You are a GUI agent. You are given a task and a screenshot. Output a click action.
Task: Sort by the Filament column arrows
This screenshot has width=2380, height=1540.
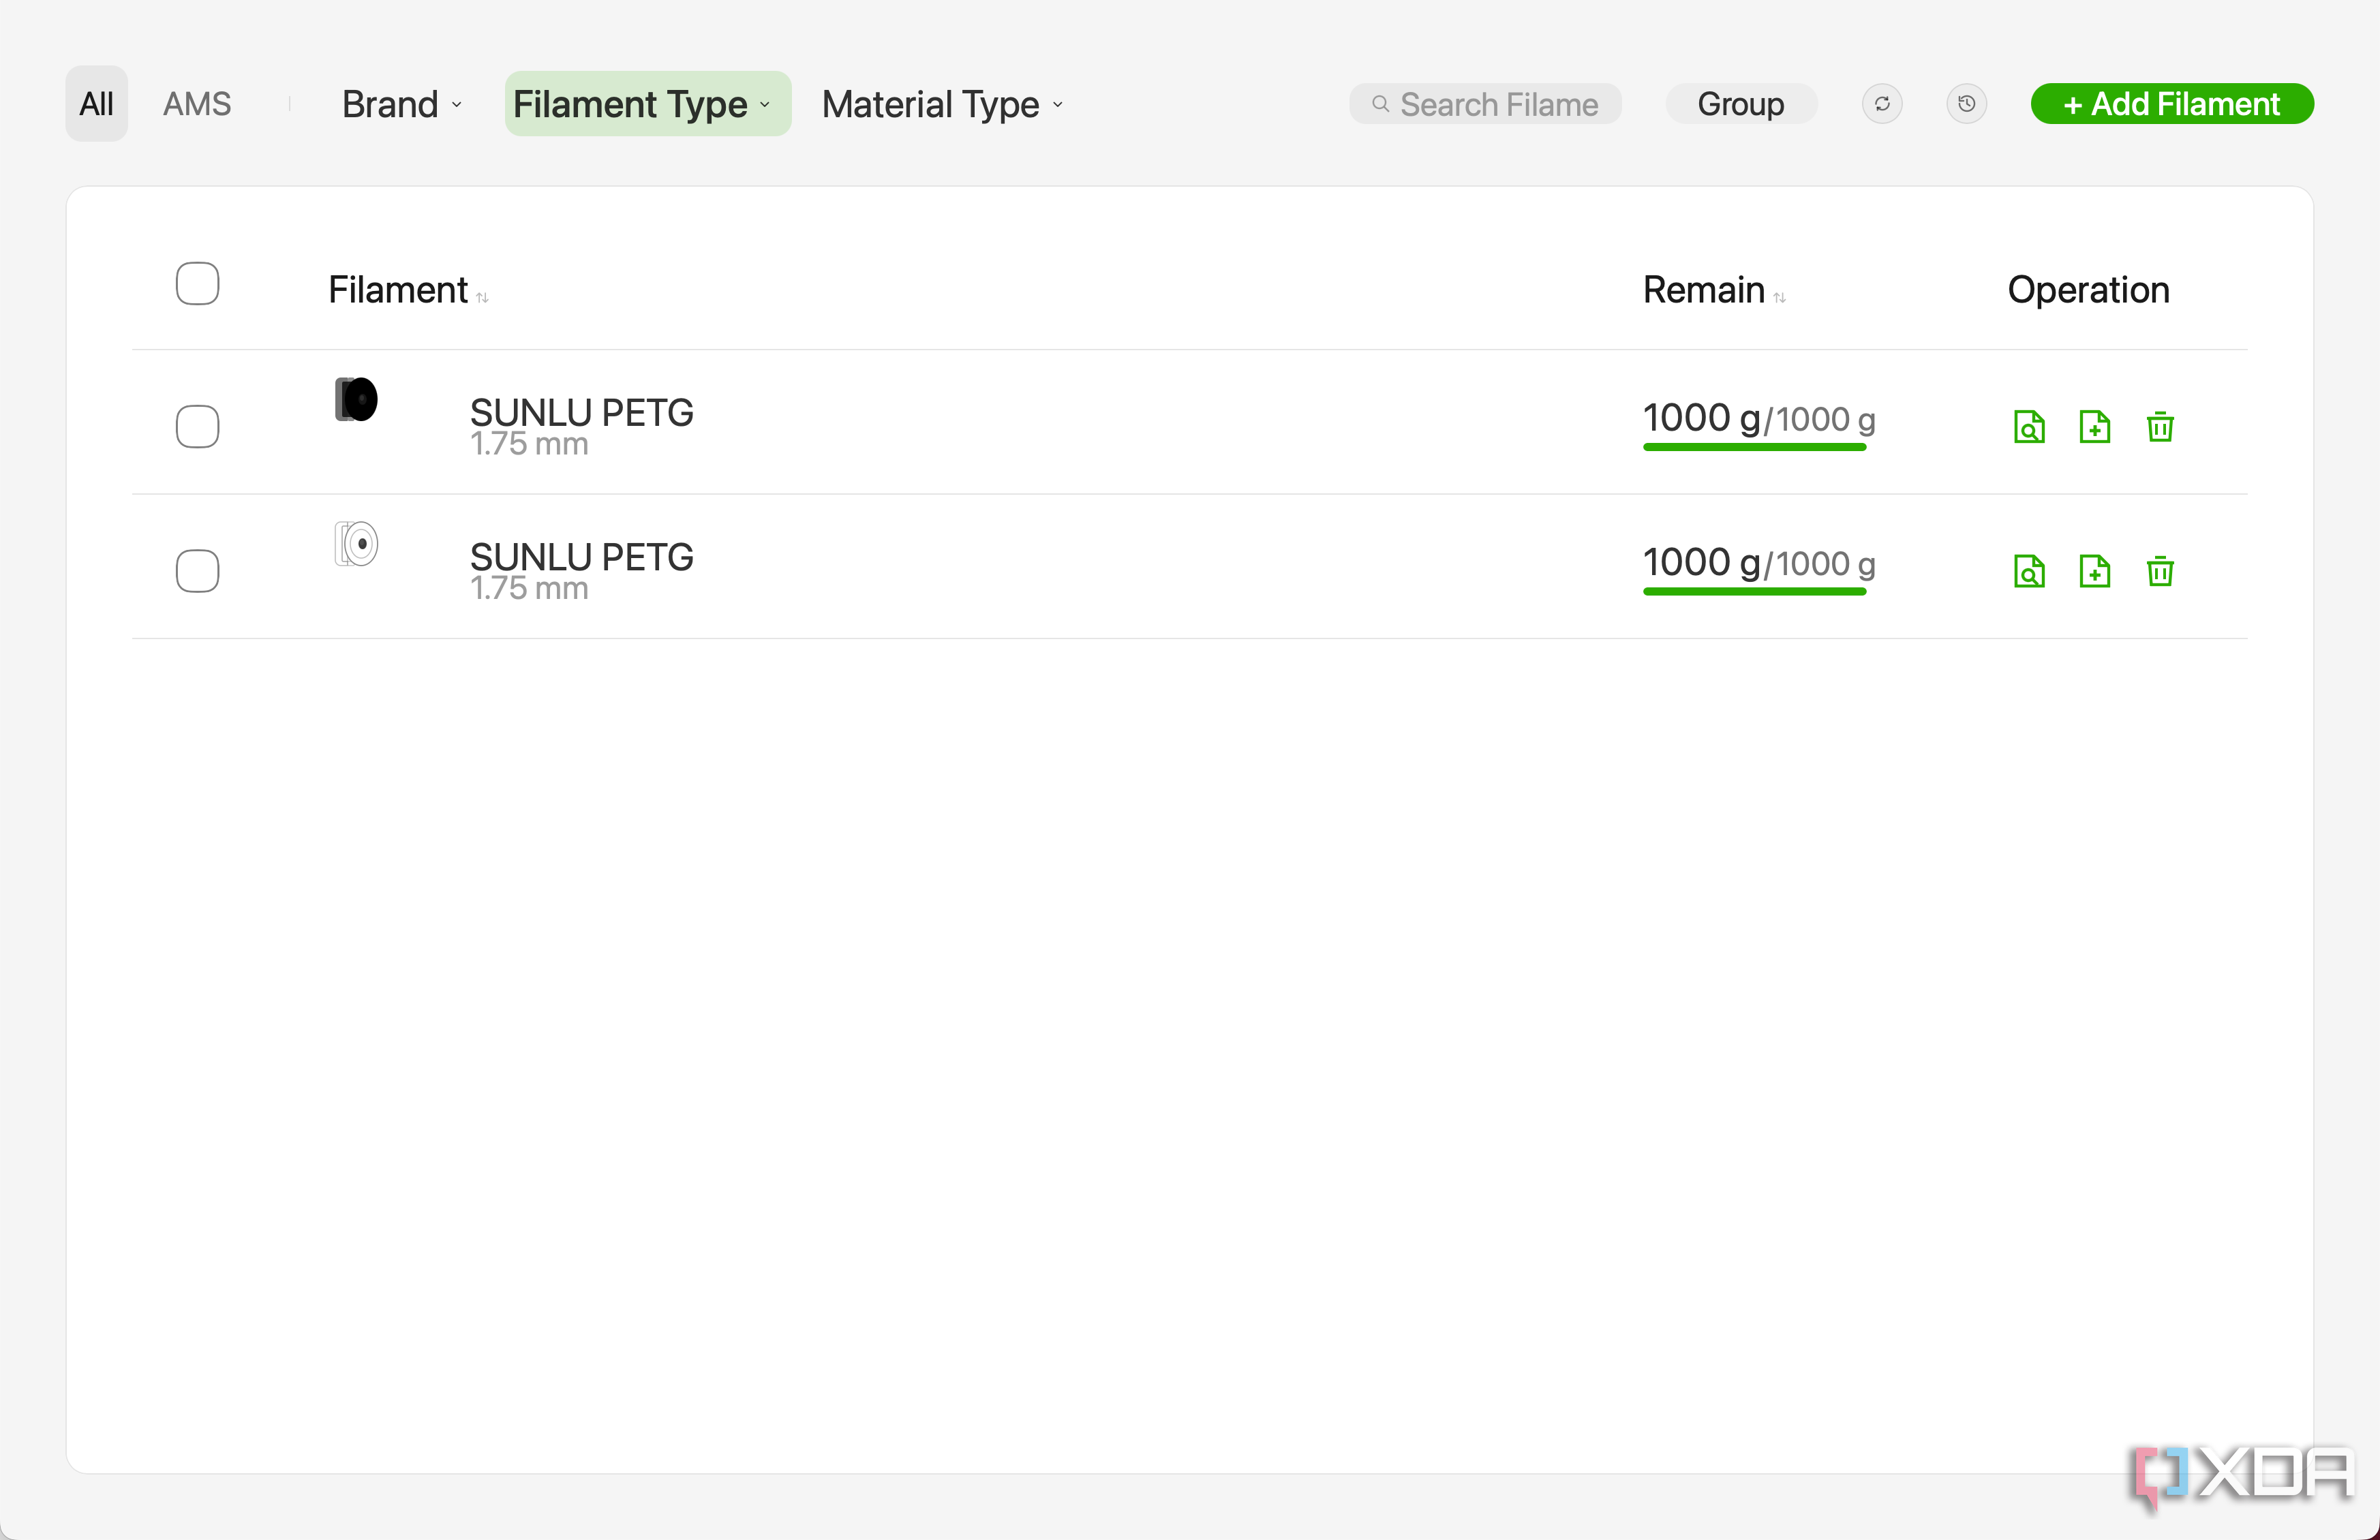point(482,297)
